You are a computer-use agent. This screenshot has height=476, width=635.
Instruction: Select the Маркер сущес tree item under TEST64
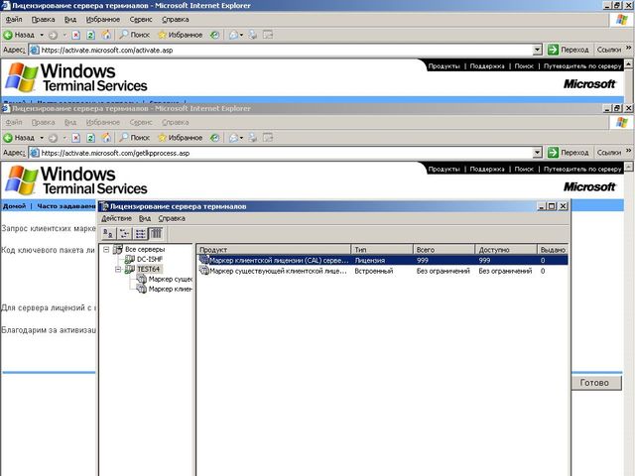pyautogui.click(x=170, y=280)
